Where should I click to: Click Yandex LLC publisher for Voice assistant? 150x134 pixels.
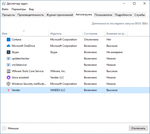tap(57, 78)
